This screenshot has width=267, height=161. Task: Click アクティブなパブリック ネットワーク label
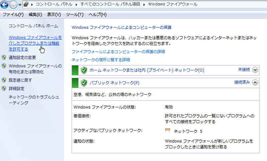(108, 130)
